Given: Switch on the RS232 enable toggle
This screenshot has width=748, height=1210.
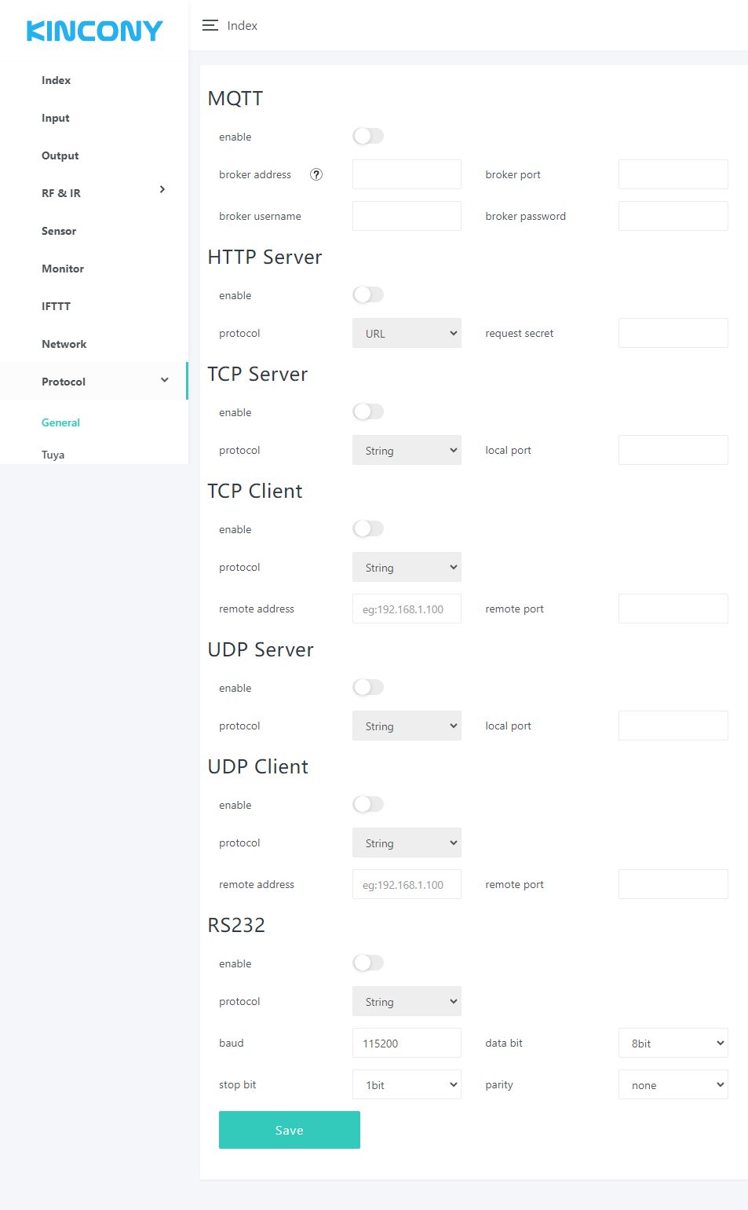Looking at the screenshot, I should [368, 963].
